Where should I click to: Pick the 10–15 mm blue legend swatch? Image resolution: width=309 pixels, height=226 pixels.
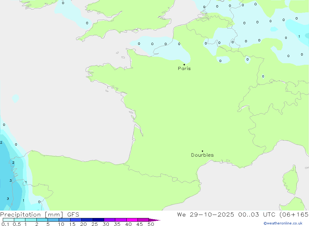65,220
